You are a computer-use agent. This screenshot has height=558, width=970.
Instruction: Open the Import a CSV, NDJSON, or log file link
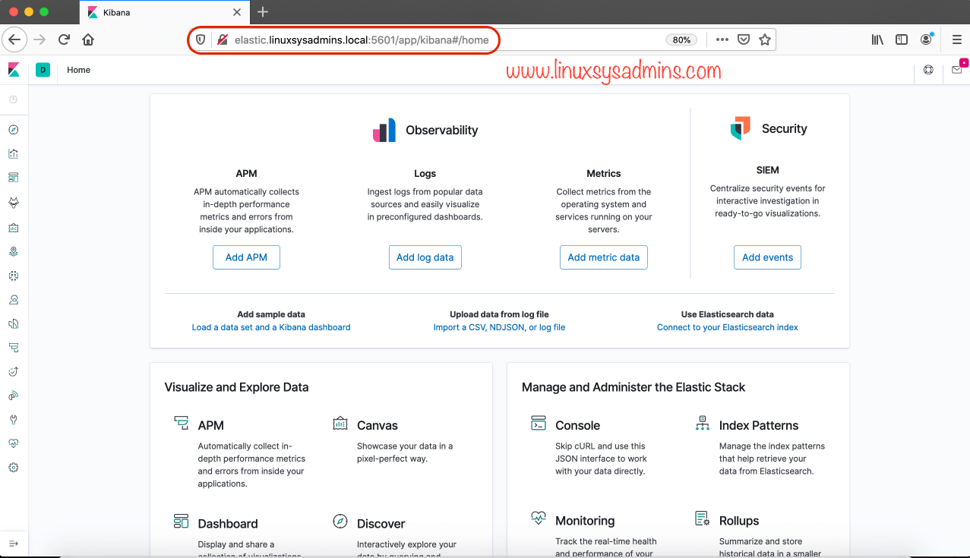499,327
